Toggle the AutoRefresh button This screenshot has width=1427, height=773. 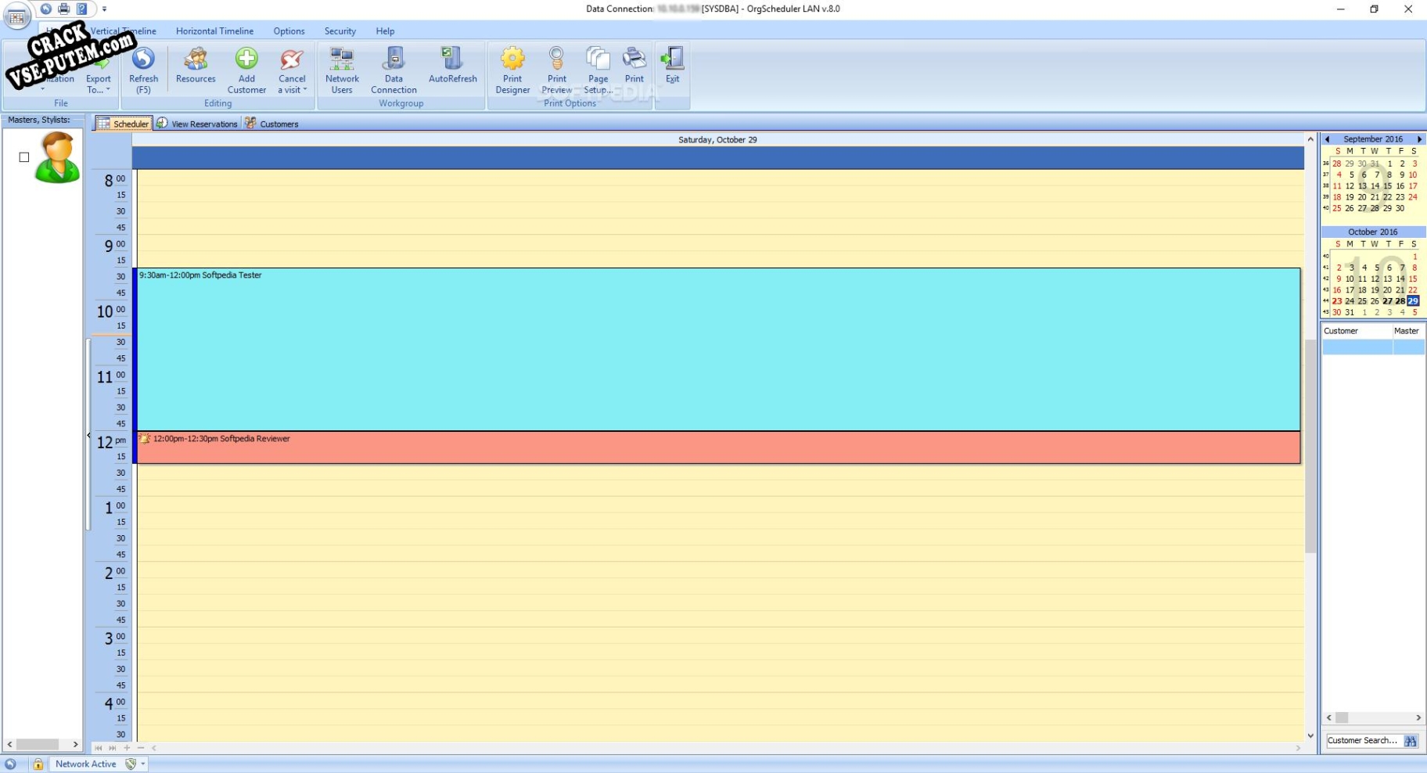click(452, 65)
